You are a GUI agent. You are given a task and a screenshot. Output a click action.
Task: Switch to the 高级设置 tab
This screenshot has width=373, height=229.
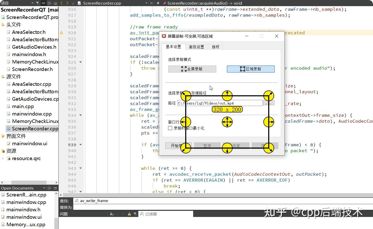196,47
